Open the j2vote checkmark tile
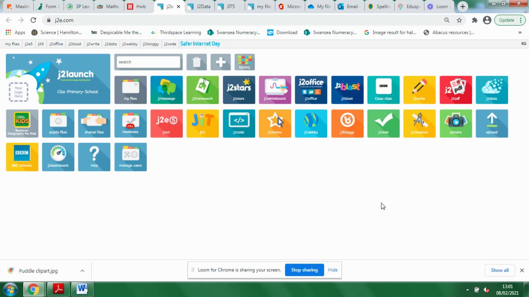The image size is (529, 297). pyautogui.click(x=383, y=123)
